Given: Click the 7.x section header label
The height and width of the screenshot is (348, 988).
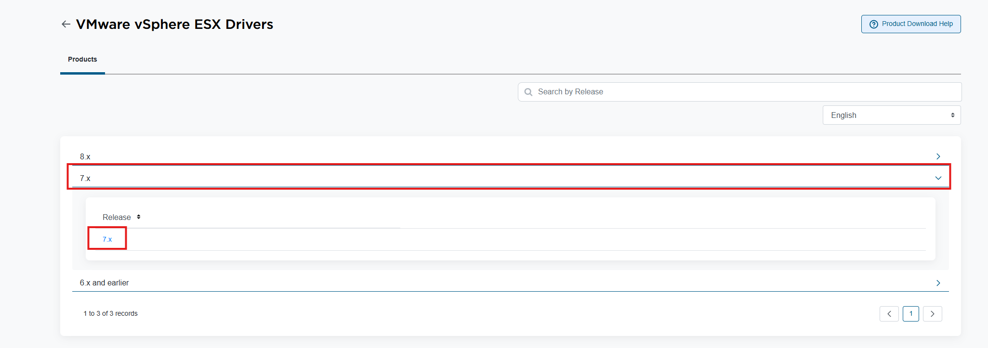Looking at the screenshot, I should point(85,179).
